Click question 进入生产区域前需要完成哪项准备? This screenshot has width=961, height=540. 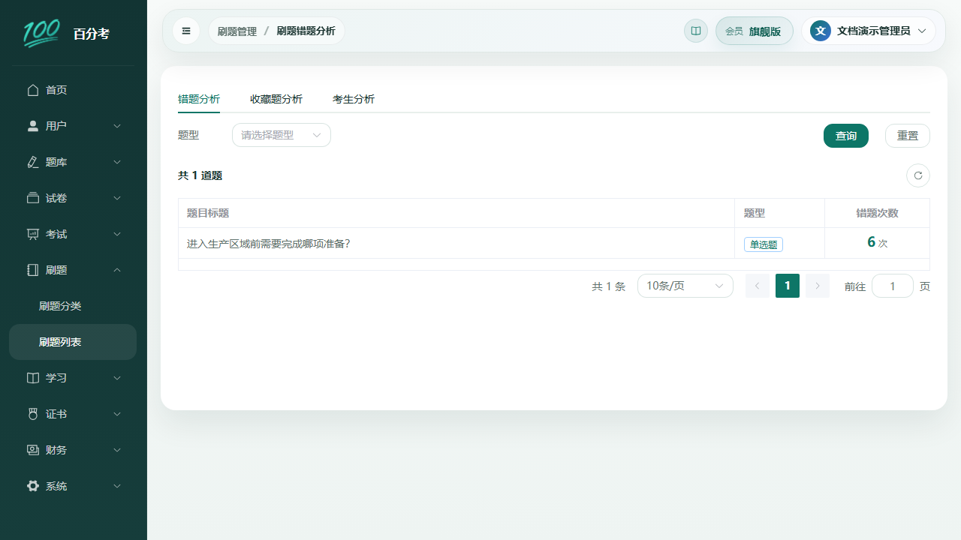269,244
